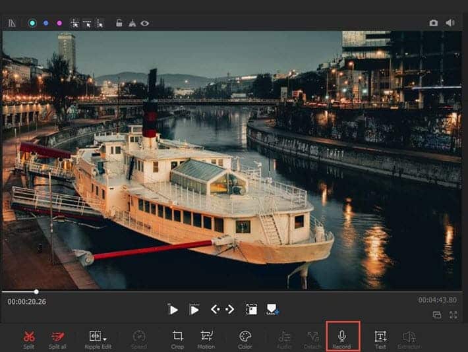The image size is (468, 352).
Task: Mute the preview speaker volume
Action: tap(450, 23)
